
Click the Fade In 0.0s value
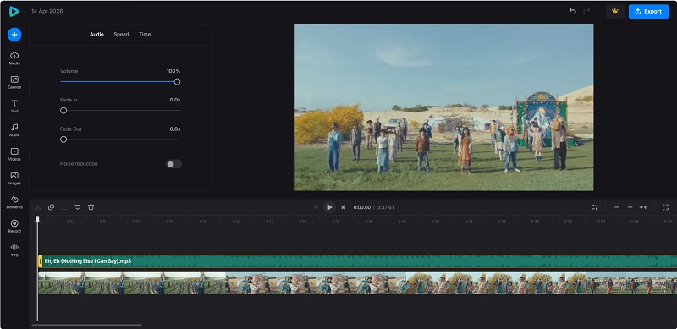click(175, 100)
